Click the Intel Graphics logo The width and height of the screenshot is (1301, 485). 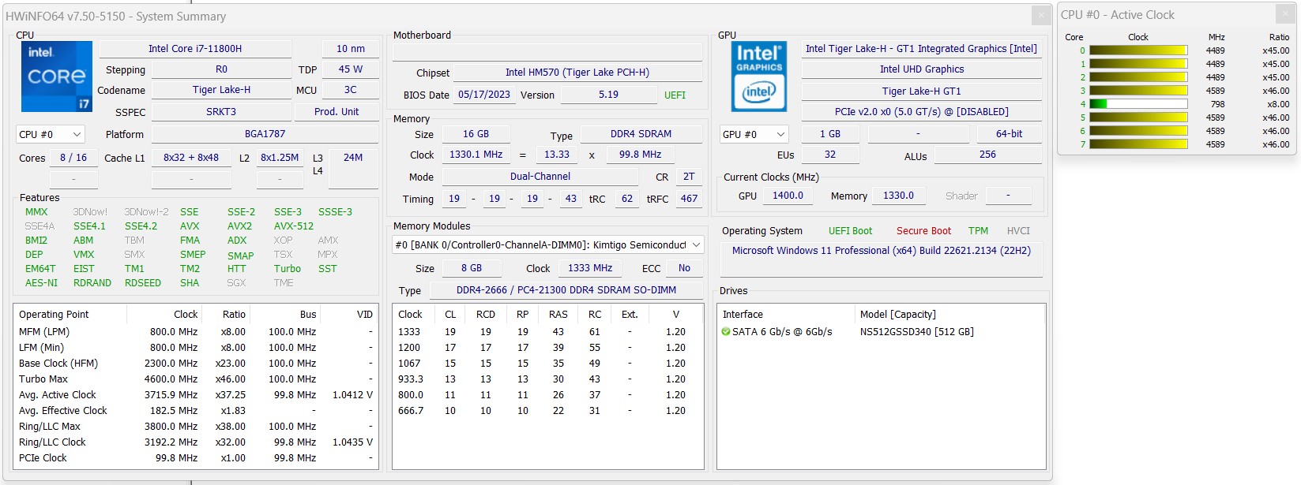point(759,76)
